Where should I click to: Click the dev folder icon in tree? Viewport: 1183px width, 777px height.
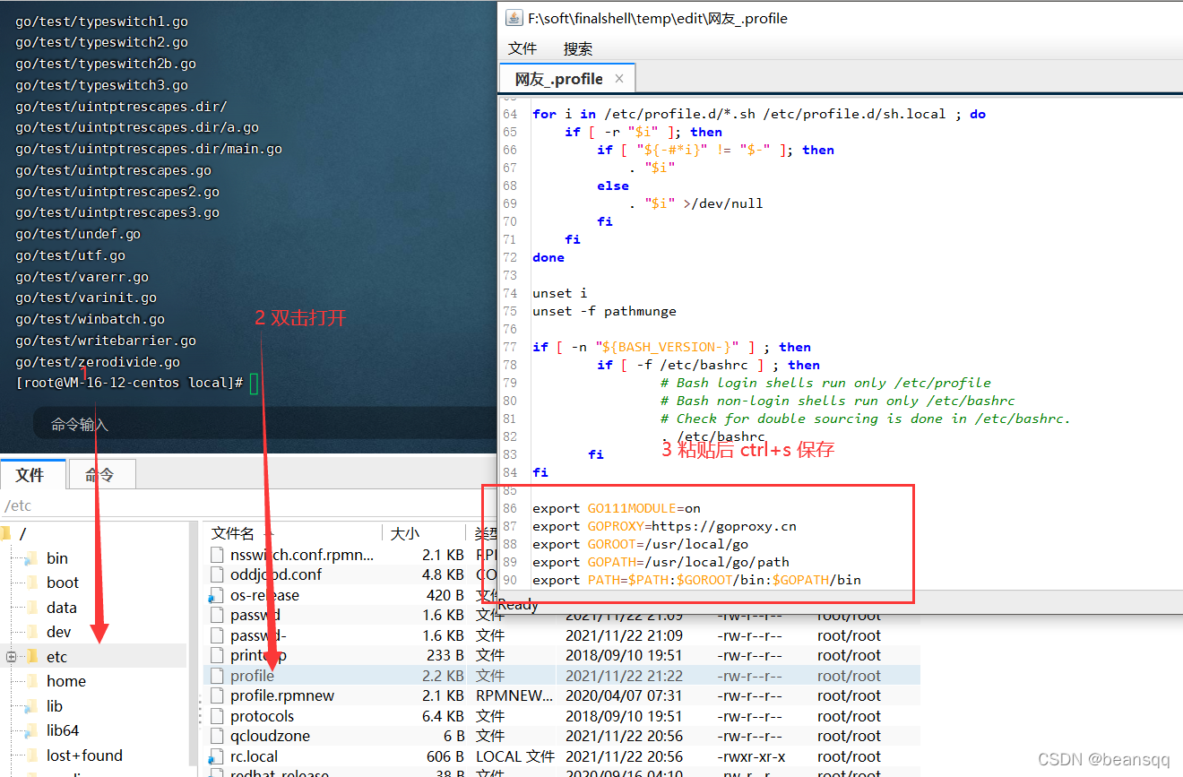(31, 632)
